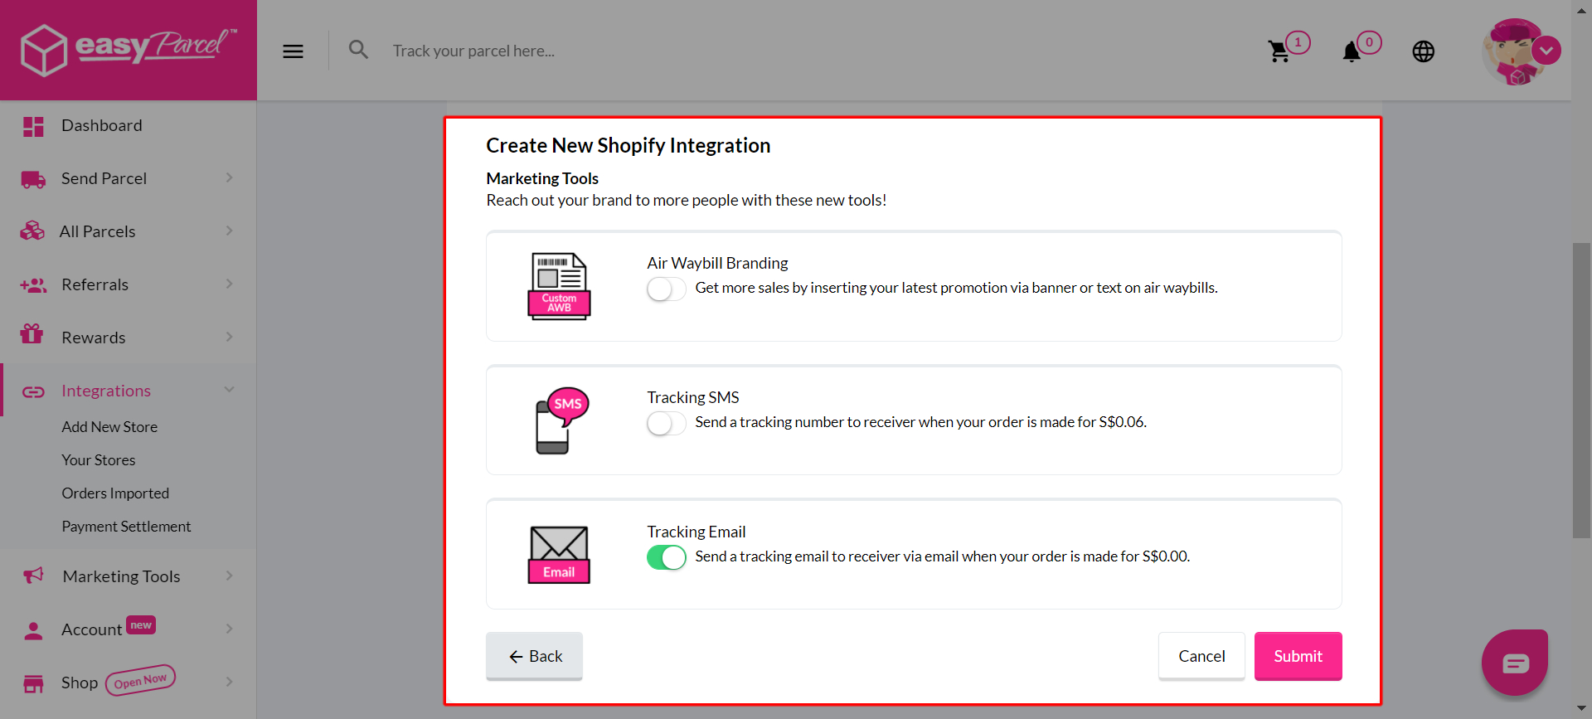Expand the Marketing Tools chevron
The width and height of the screenshot is (1592, 719).
(229, 576)
